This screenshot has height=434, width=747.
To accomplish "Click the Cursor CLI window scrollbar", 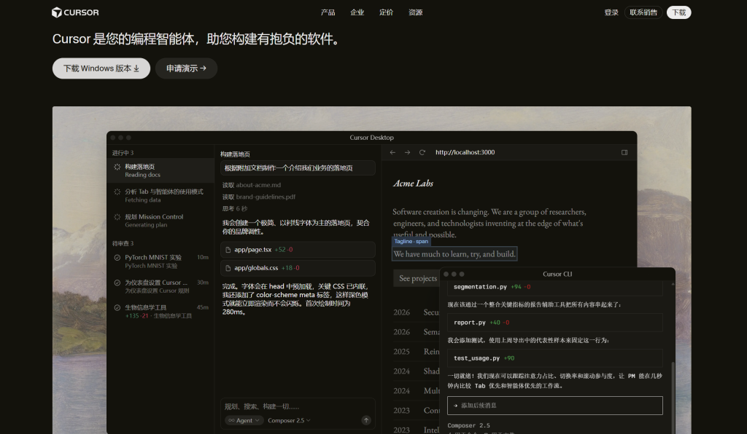I will coord(673,396).
